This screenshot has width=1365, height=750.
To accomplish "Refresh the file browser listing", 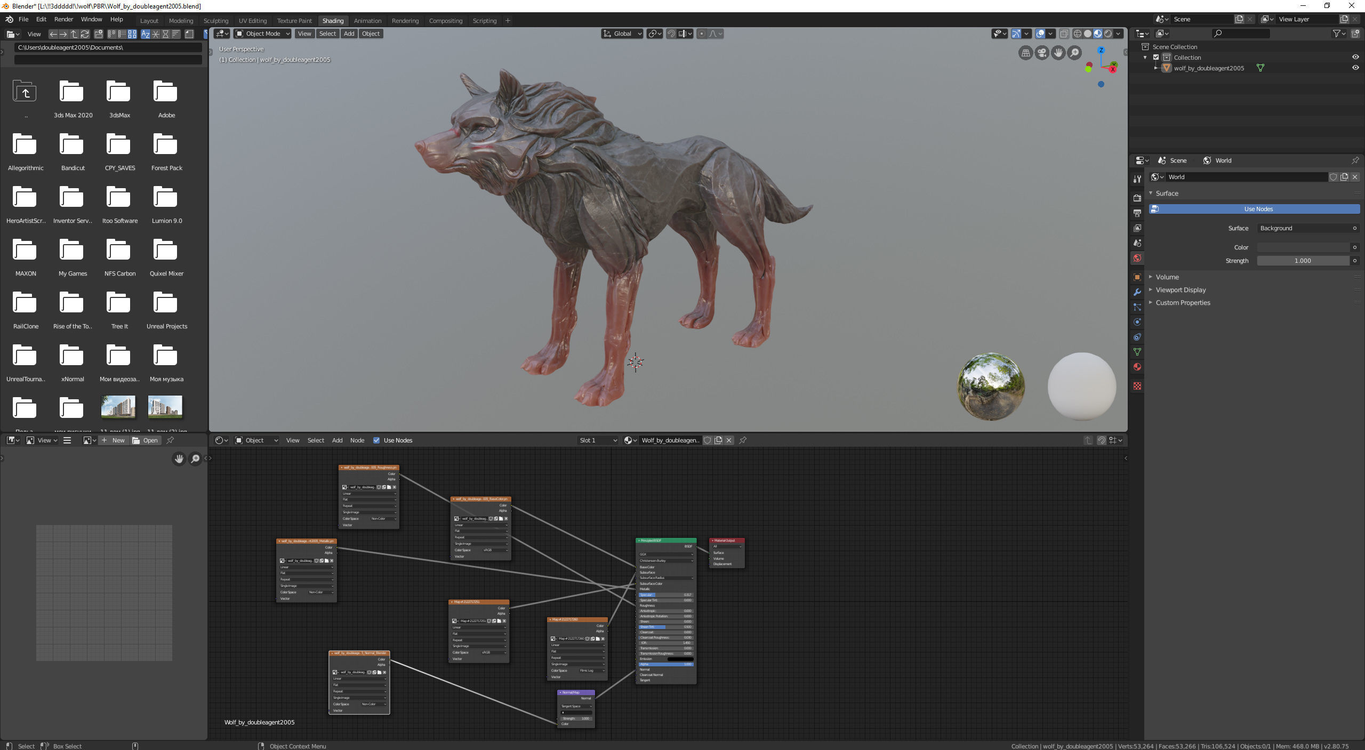I will tap(85, 34).
